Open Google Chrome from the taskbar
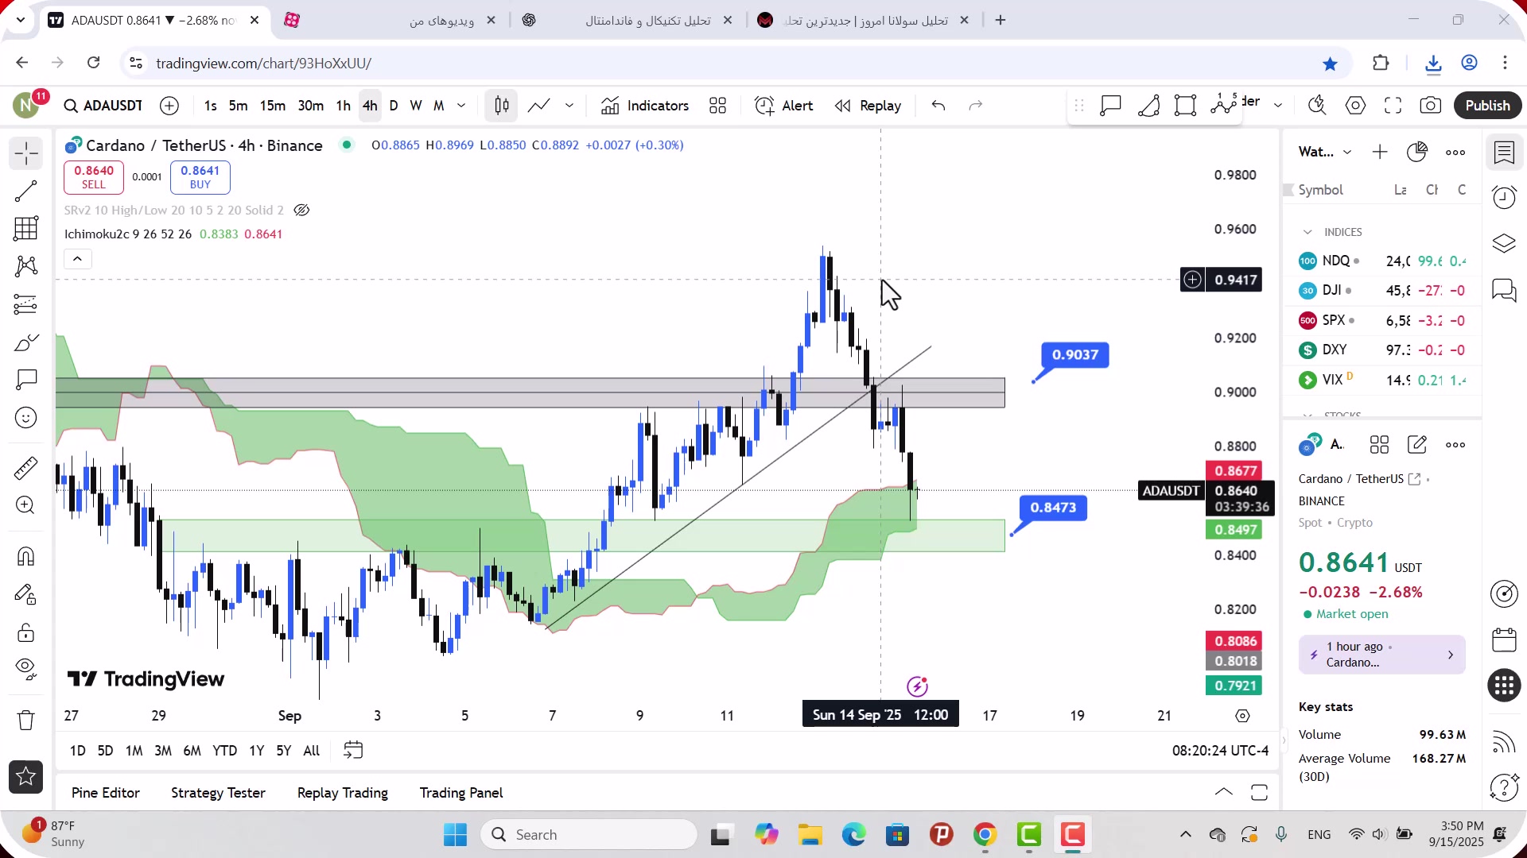 (x=985, y=835)
